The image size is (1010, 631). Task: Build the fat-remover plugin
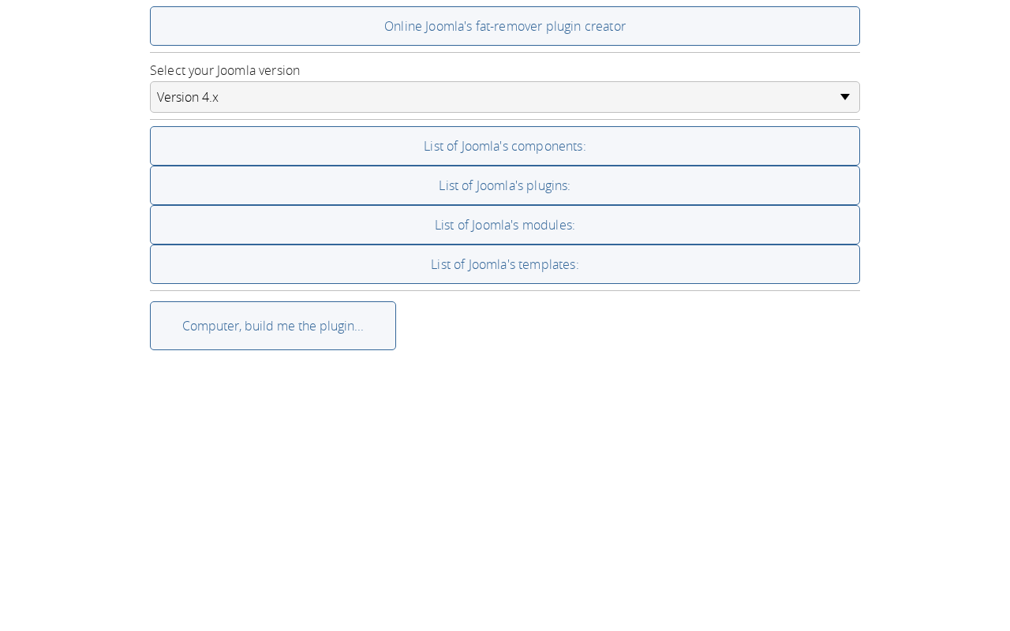(x=273, y=326)
